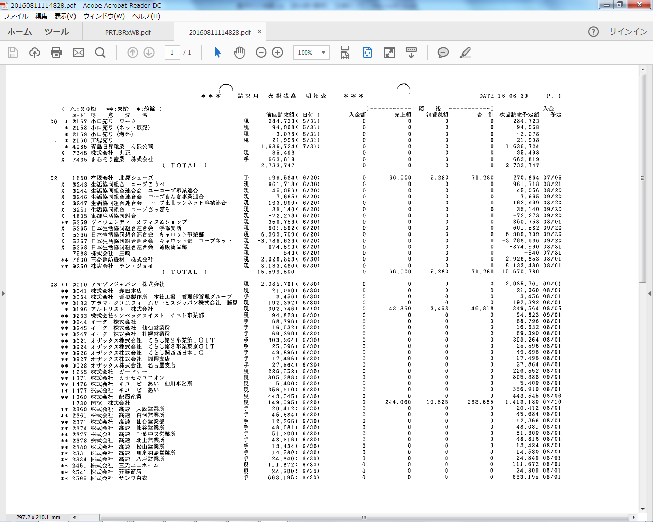Viewport: 653px width, 522px height.
Task: Click the Save file icon
Action: click(13, 53)
